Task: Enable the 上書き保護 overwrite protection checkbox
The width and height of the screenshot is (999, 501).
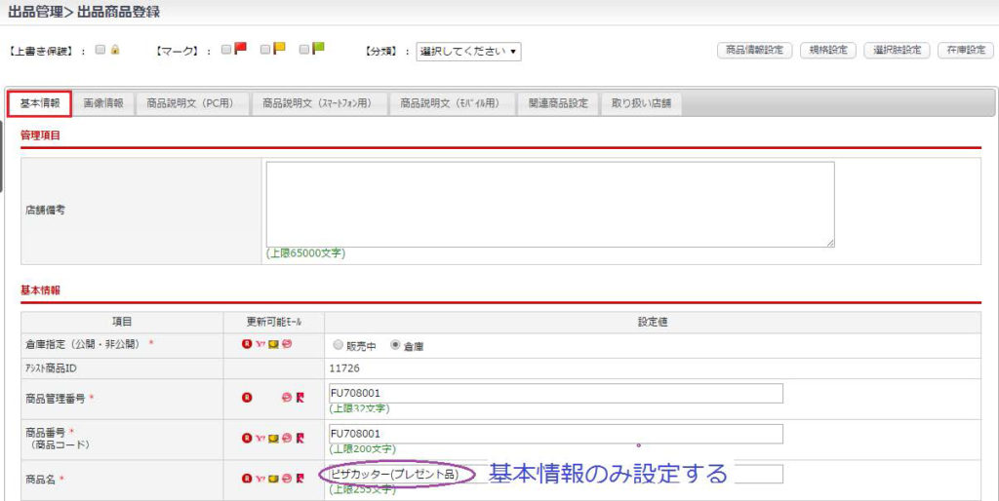Action: pyautogui.click(x=100, y=51)
